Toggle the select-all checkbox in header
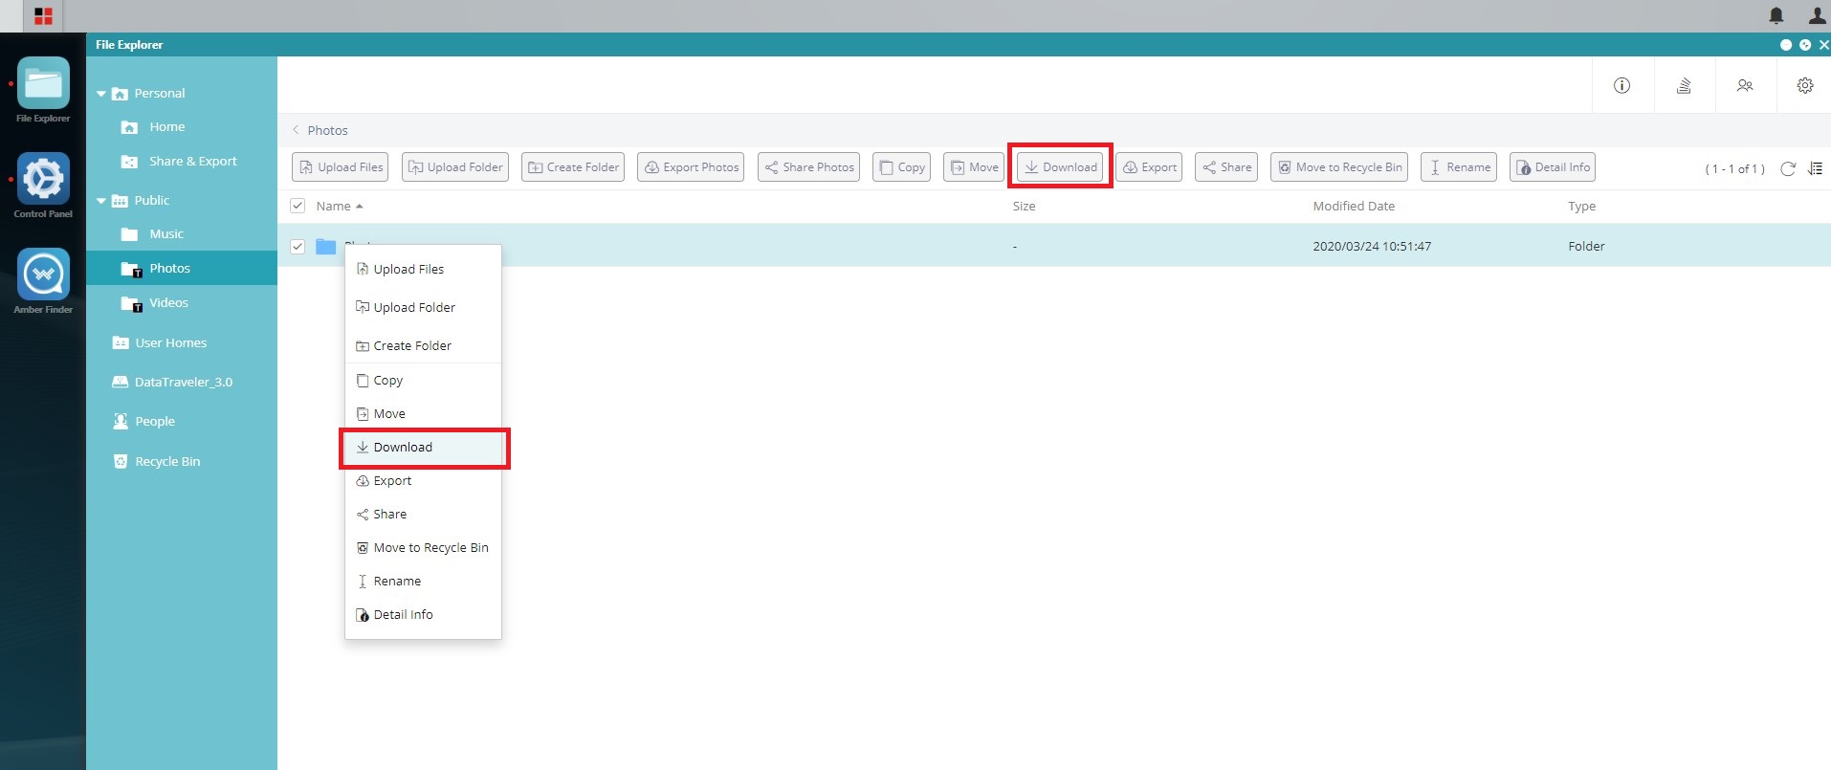This screenshot has height=770, width=1831. coord(298,206)
